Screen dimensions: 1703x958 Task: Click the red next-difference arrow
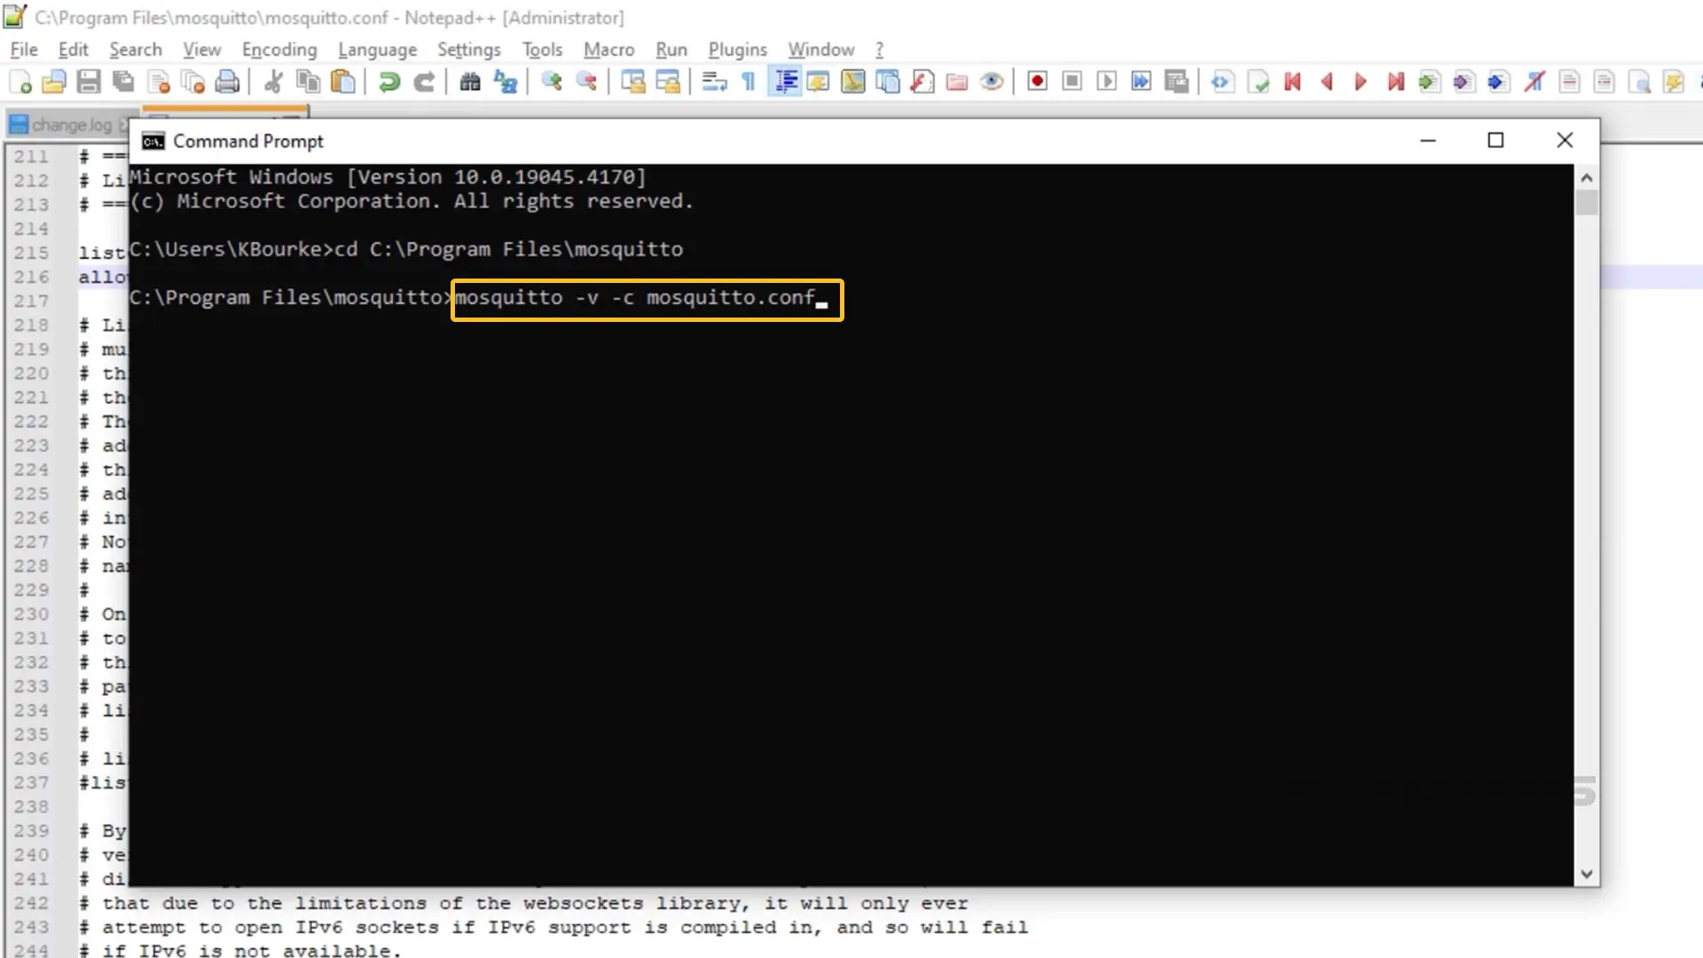[1361, 82]
